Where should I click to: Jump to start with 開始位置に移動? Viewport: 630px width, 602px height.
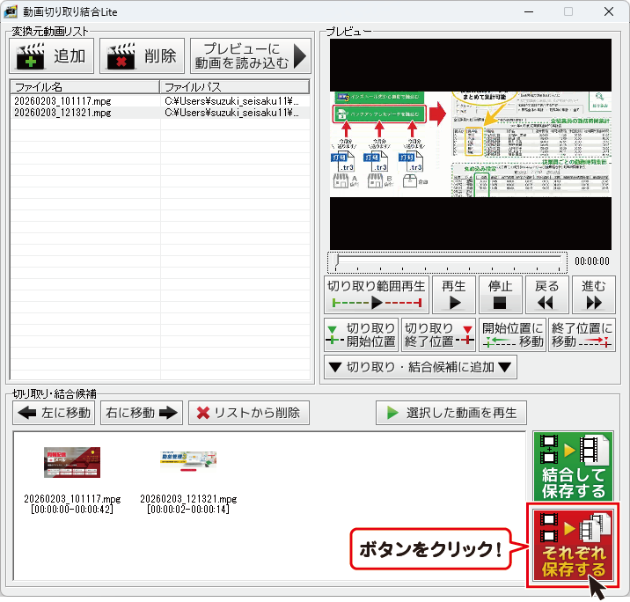(x=513, y=335)
